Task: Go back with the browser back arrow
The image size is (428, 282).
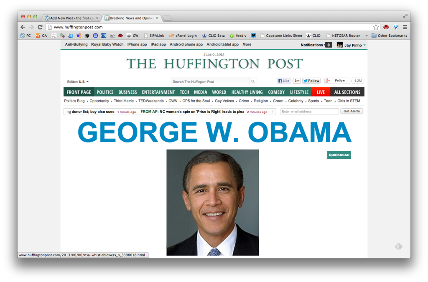Action: tap(23, 27)
